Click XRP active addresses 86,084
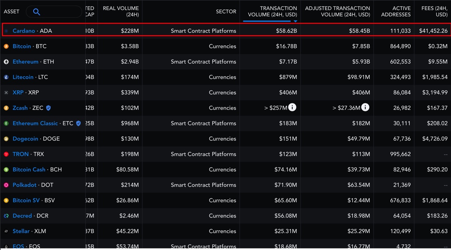 click(402, 93)
